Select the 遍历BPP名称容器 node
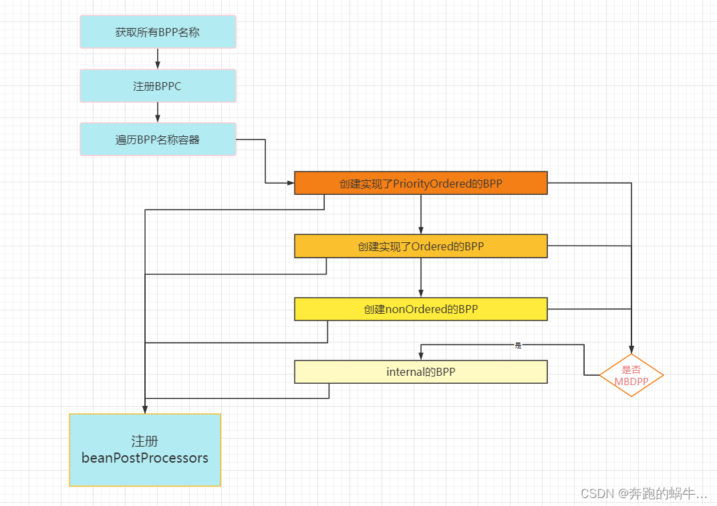 [x=158, y=140]
